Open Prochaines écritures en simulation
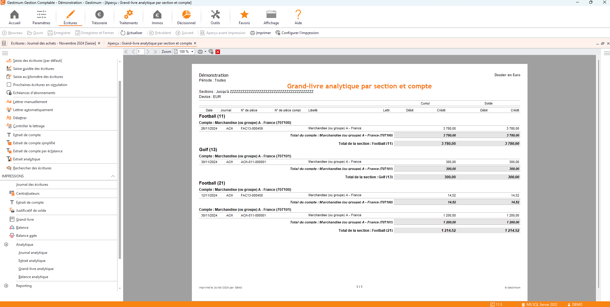The image size is (610, 307). [x=40, y=85]
